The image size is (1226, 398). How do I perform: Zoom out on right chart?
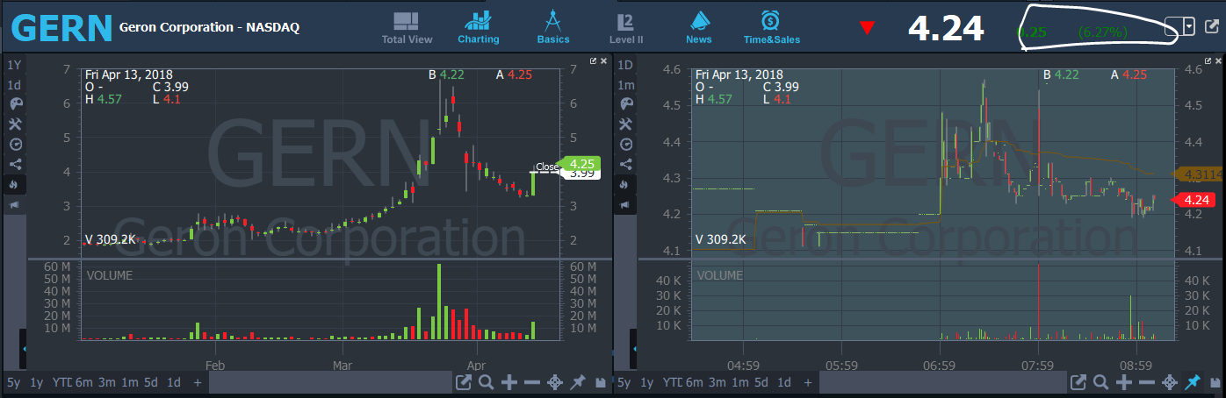tap(1147, 382)
